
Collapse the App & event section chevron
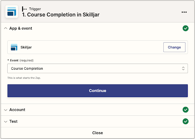(6, 28)
